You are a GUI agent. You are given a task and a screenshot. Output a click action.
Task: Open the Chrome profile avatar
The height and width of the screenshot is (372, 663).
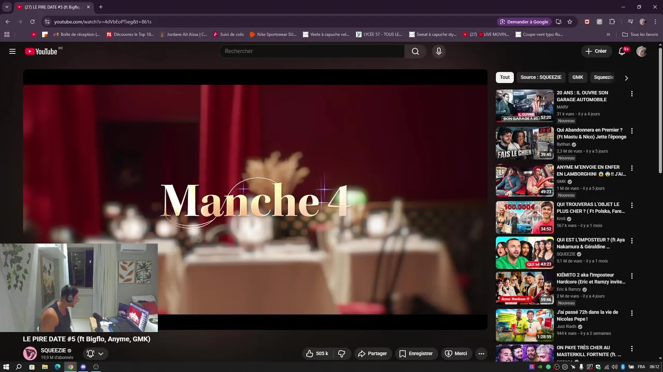(643, 22)
